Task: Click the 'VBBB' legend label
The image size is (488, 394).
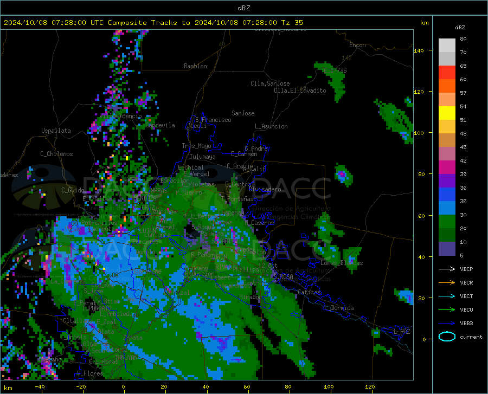Action: point(466,324)
